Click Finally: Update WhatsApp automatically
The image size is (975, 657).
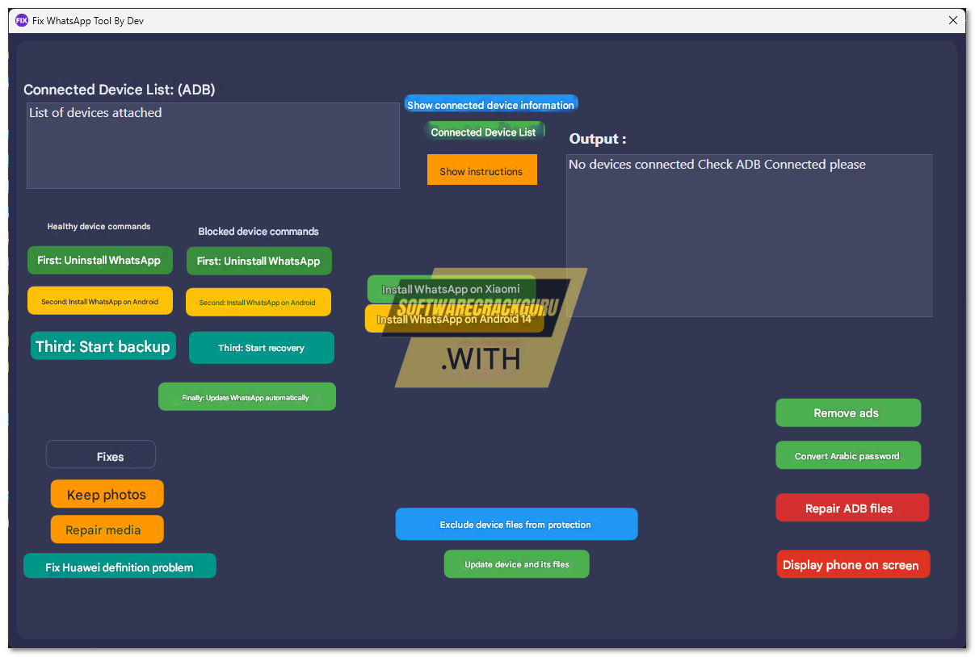coord(246,397)
